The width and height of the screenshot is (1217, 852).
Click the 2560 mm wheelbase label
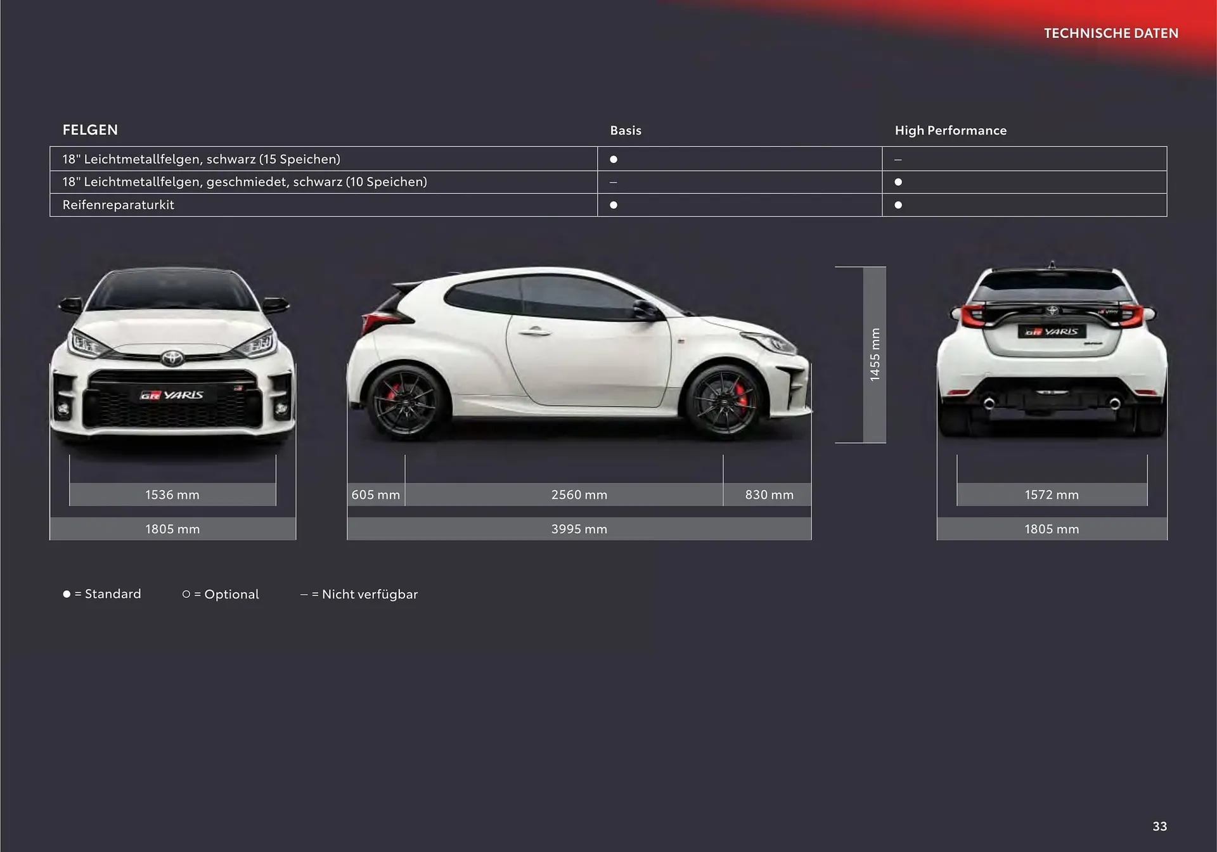pos(579,494)
